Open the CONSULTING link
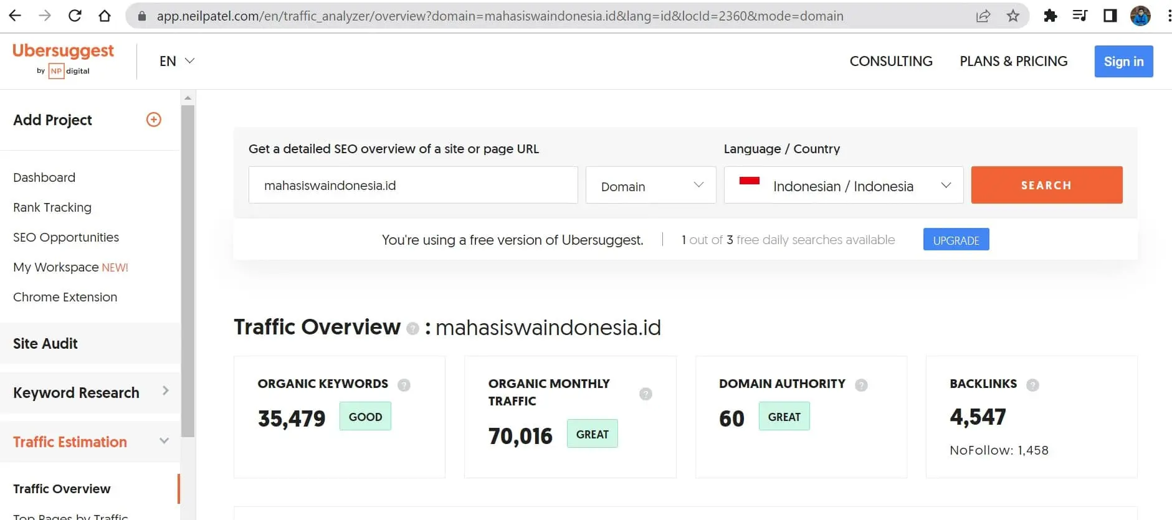1172x520 pixels. [x=891, y=61]
